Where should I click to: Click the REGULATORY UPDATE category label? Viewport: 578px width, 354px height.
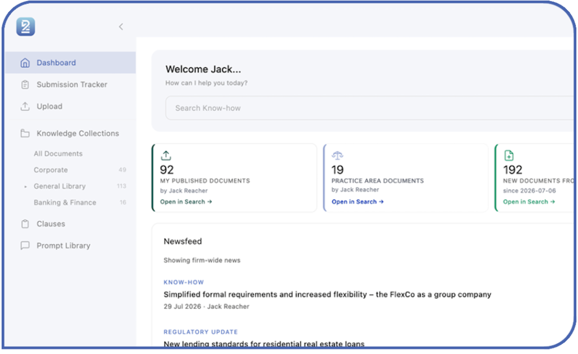coord(200,332)
